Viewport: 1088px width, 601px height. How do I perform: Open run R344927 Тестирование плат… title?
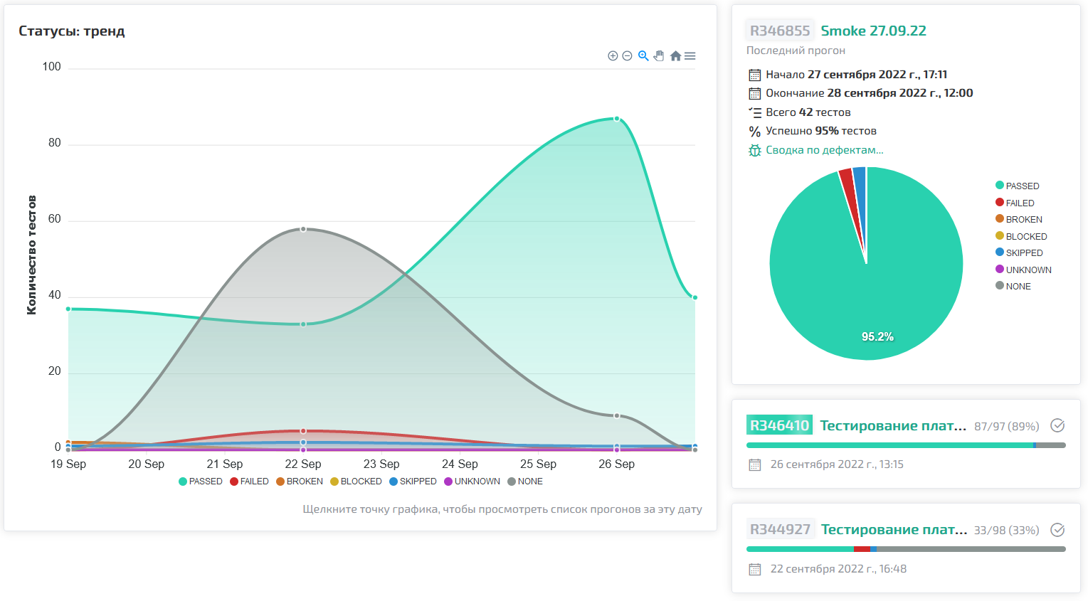coord(894,530)
